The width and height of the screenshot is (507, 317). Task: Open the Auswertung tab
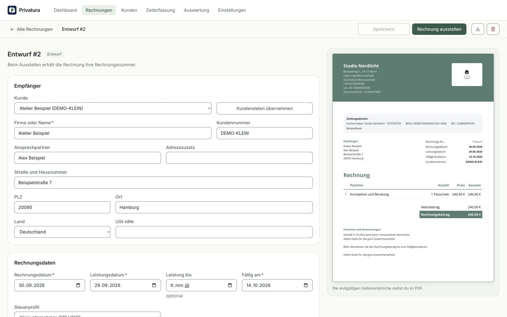point(196,10)
